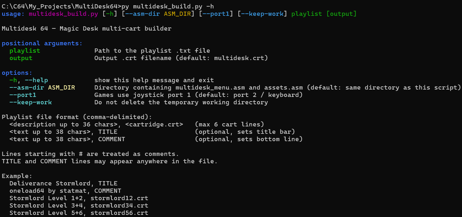Viewport: 462px width, 217px height.
Task: Click the yellow ASM_DIR under options
Action: pos(61,87)
